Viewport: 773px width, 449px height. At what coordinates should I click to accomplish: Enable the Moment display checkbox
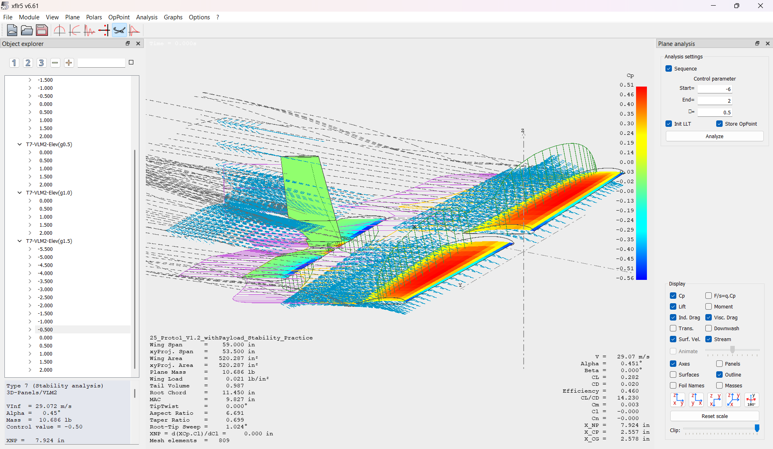tap(709, 306)
